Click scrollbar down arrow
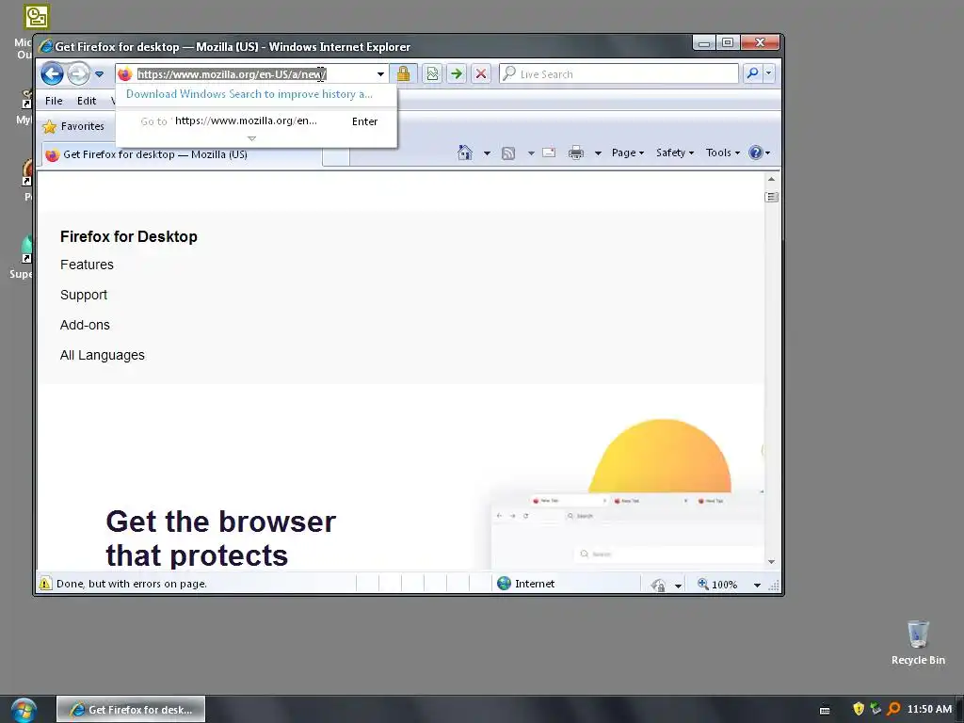Image resolution: width=964 pixels, height=723 pixels. click(771, 562)
